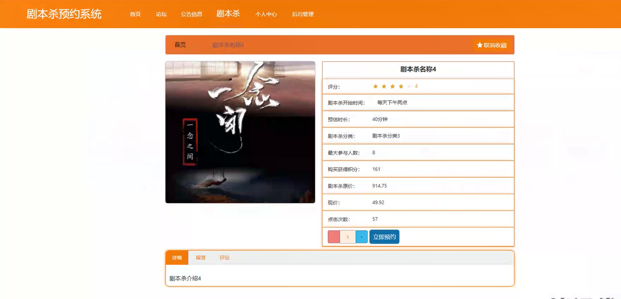Screen dimensions: 621x299
Task: Click the 57 click count value
Action: coord(375,219)
